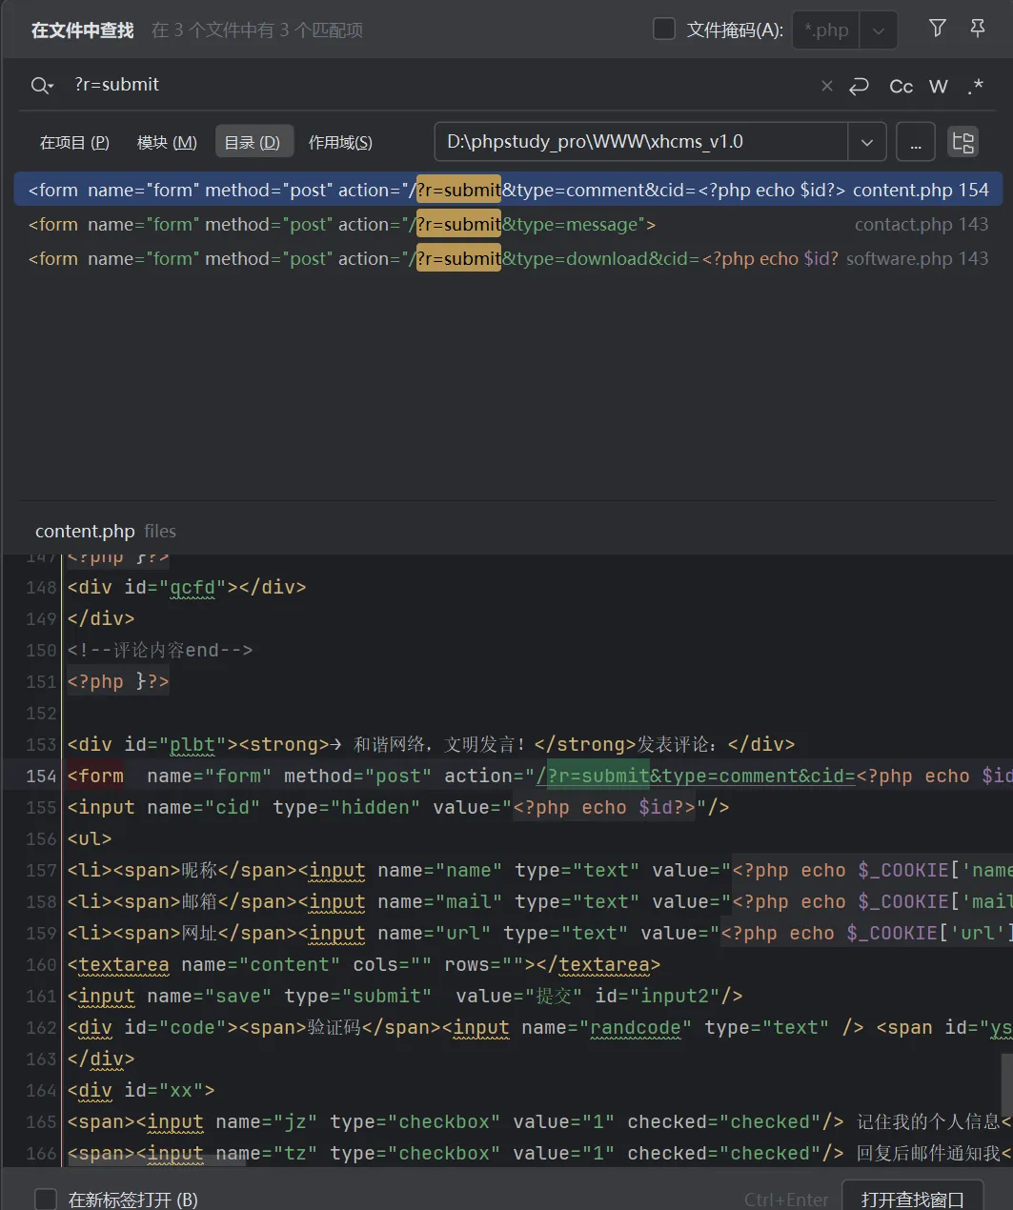Screen dimensions: 1013x1210
Task: Pin the Find in Files window
Action: click(977, 29)
